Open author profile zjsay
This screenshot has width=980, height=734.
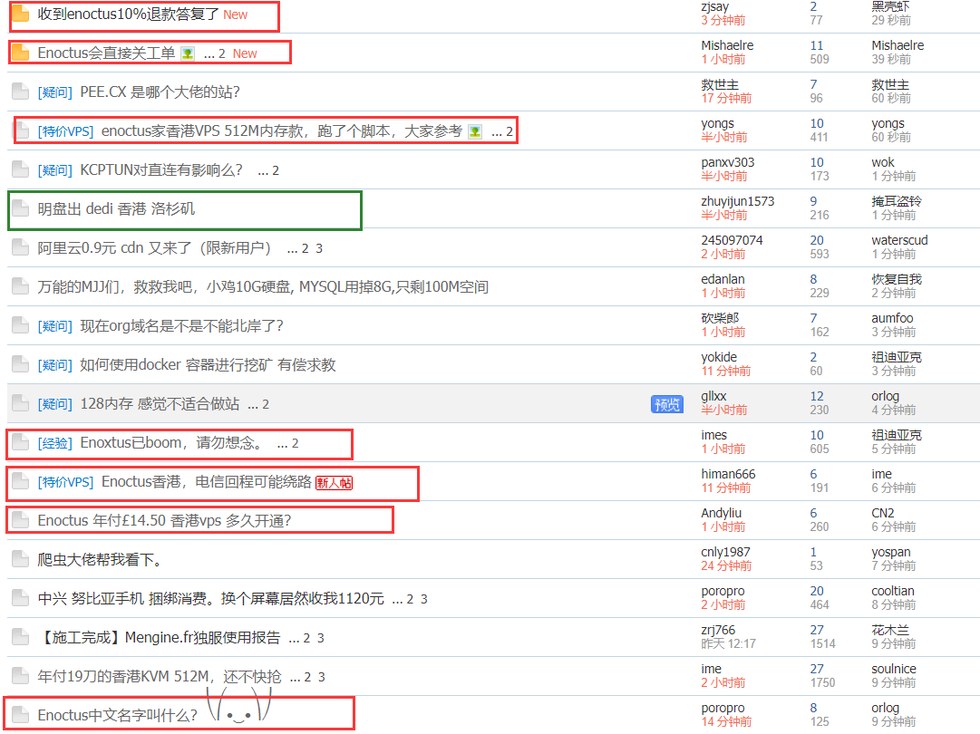click(x=715, y=7)
